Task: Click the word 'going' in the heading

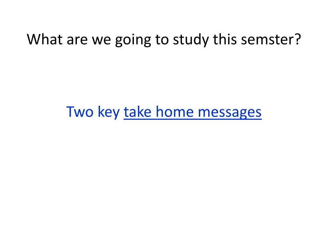Action: 133,40
